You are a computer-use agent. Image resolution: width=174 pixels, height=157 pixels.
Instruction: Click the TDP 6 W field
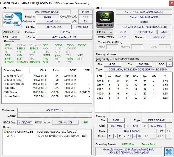(x=15, y=37)
